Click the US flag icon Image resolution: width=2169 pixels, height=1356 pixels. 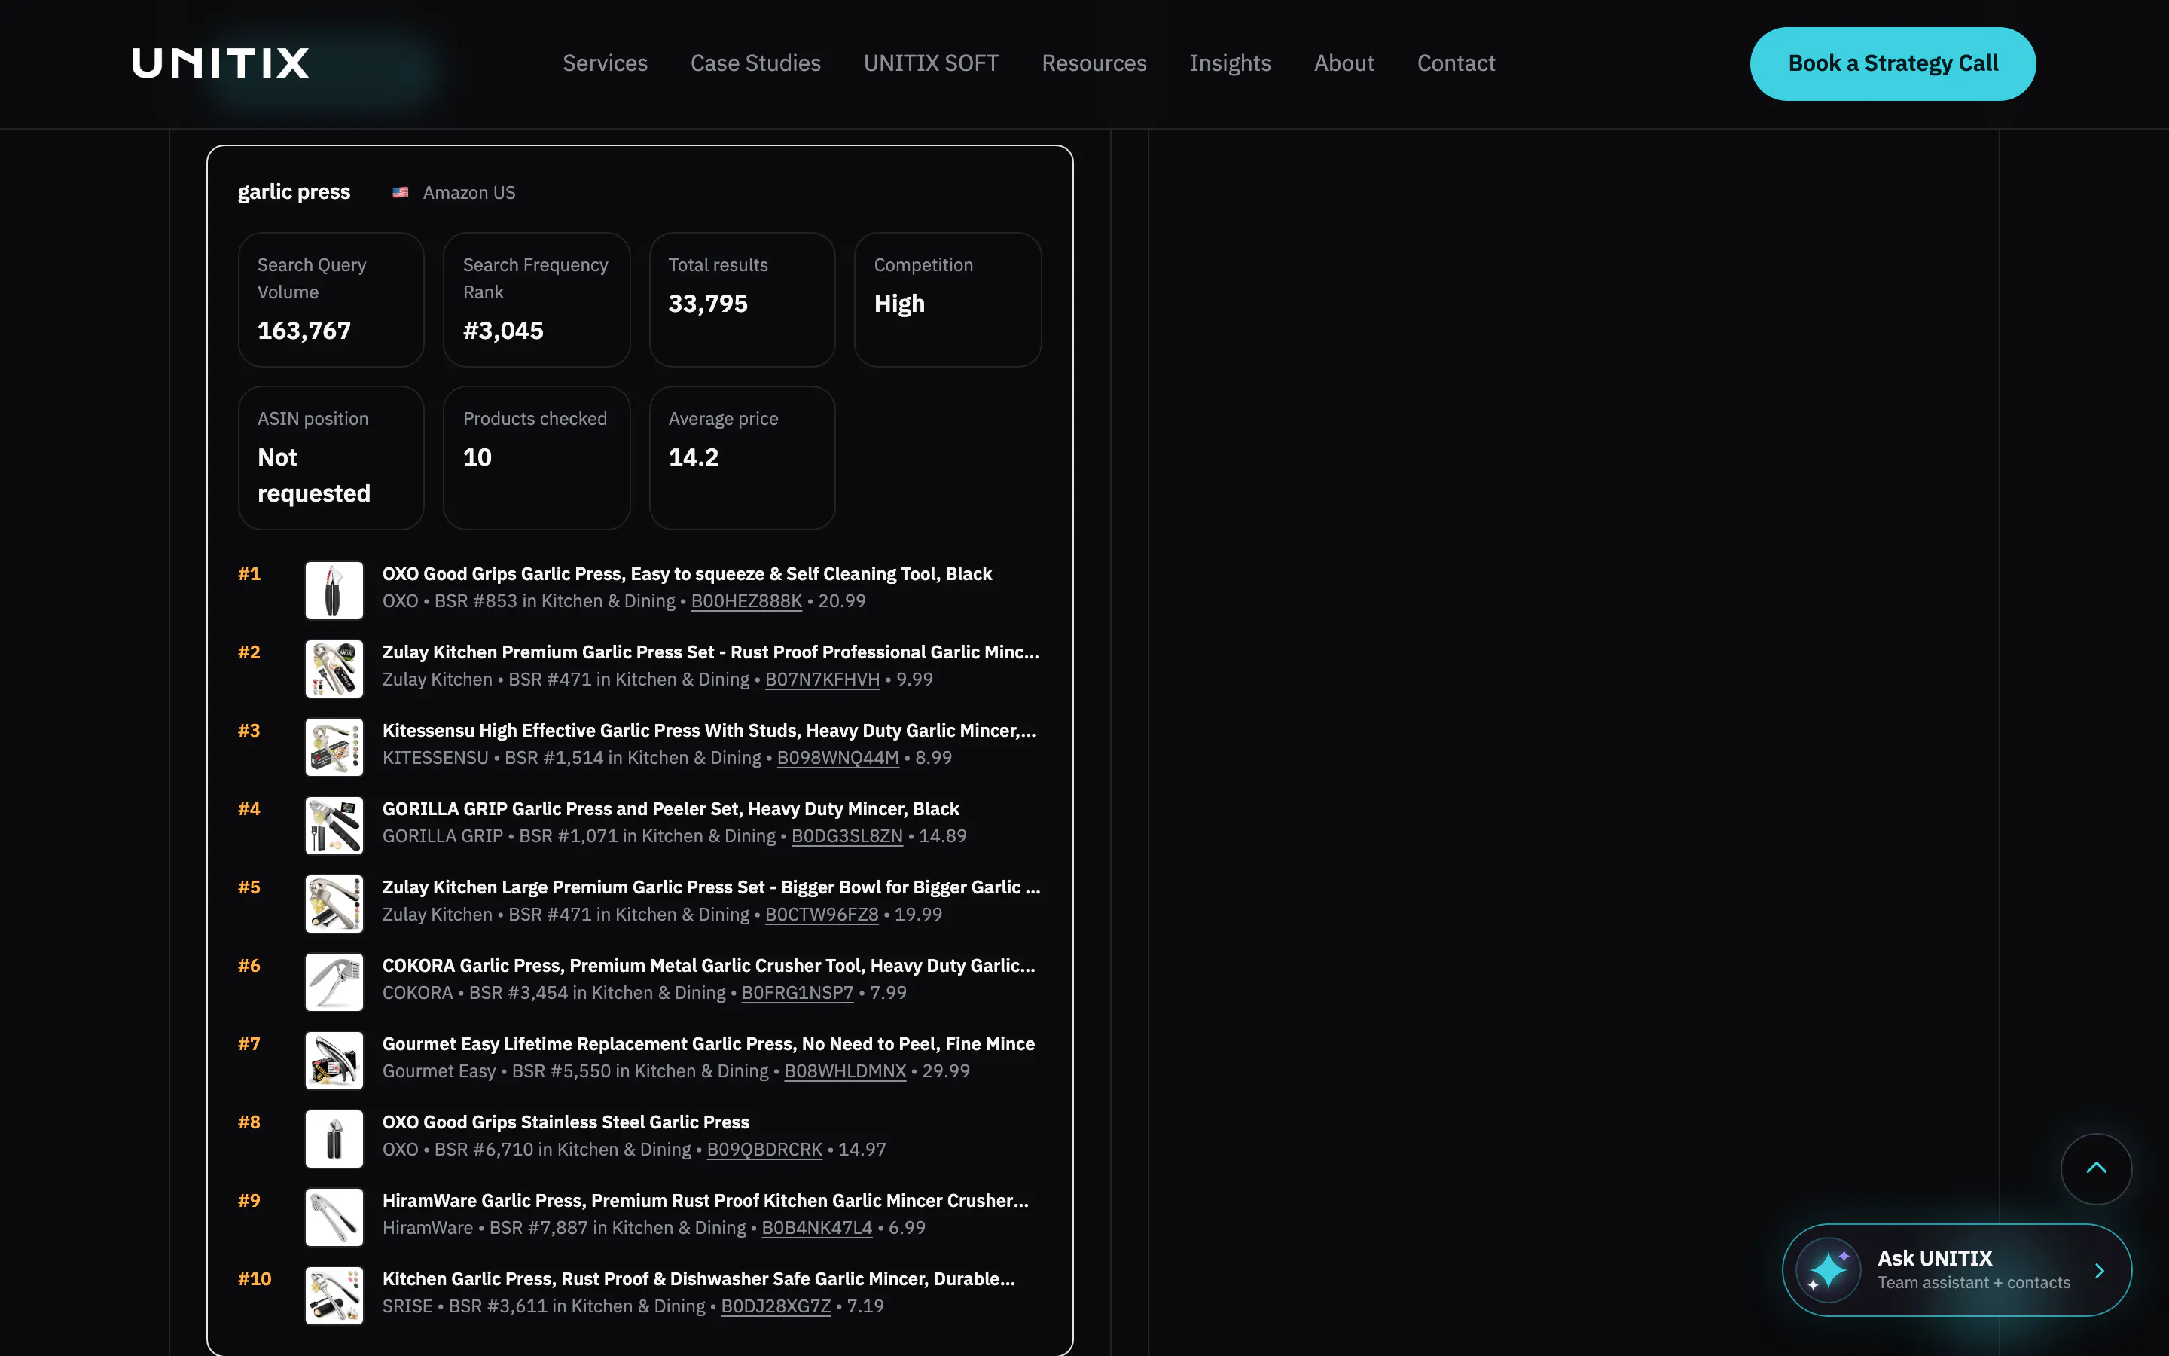pyautogui.click(x=401, y=192)
